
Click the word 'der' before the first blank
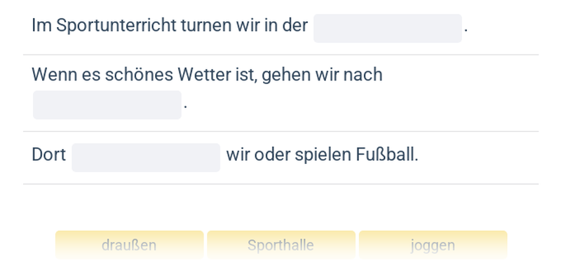coord(295,26)
